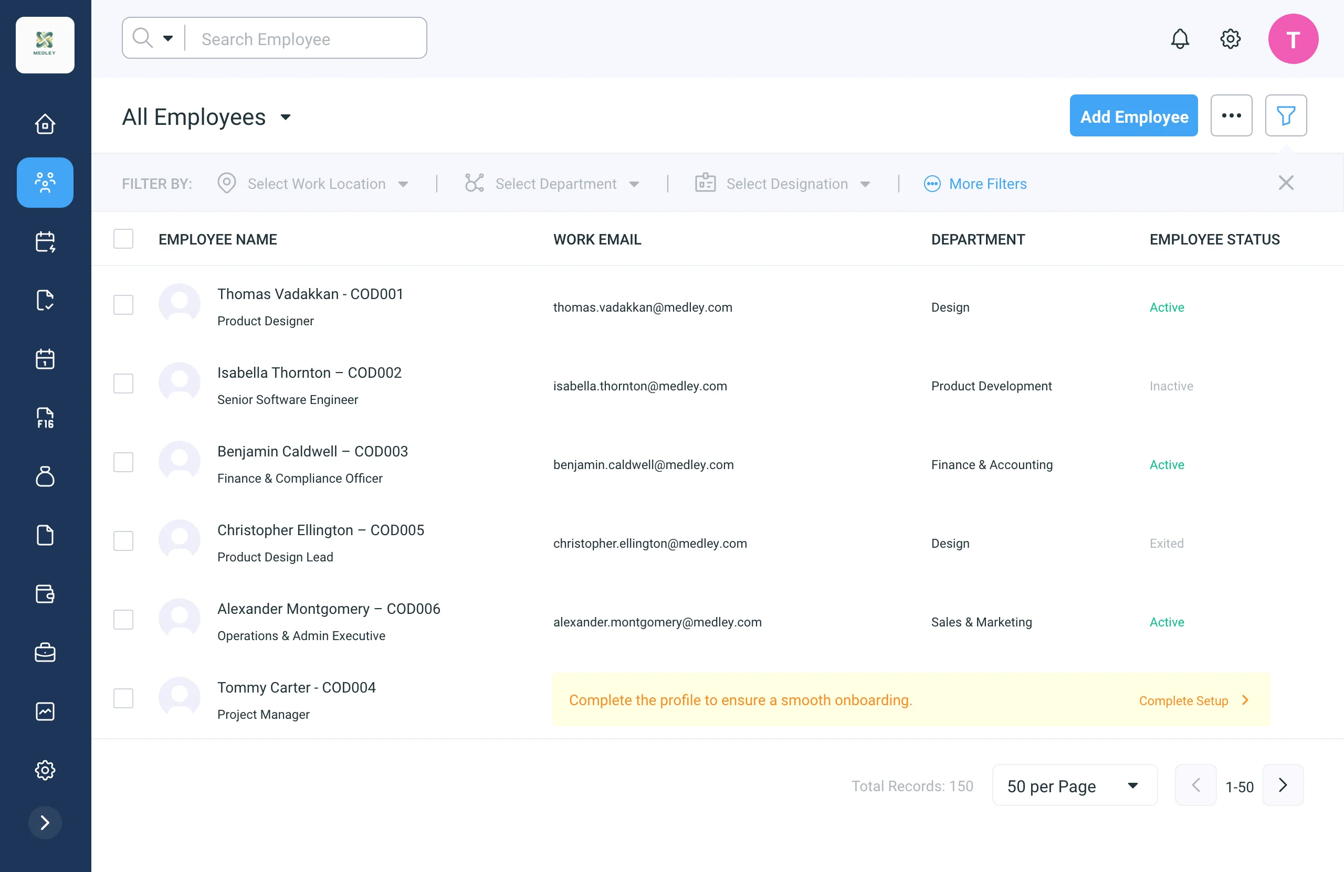Open Select Department dropdown
The height and width of the screenshot is (872, 1344).
552,184
